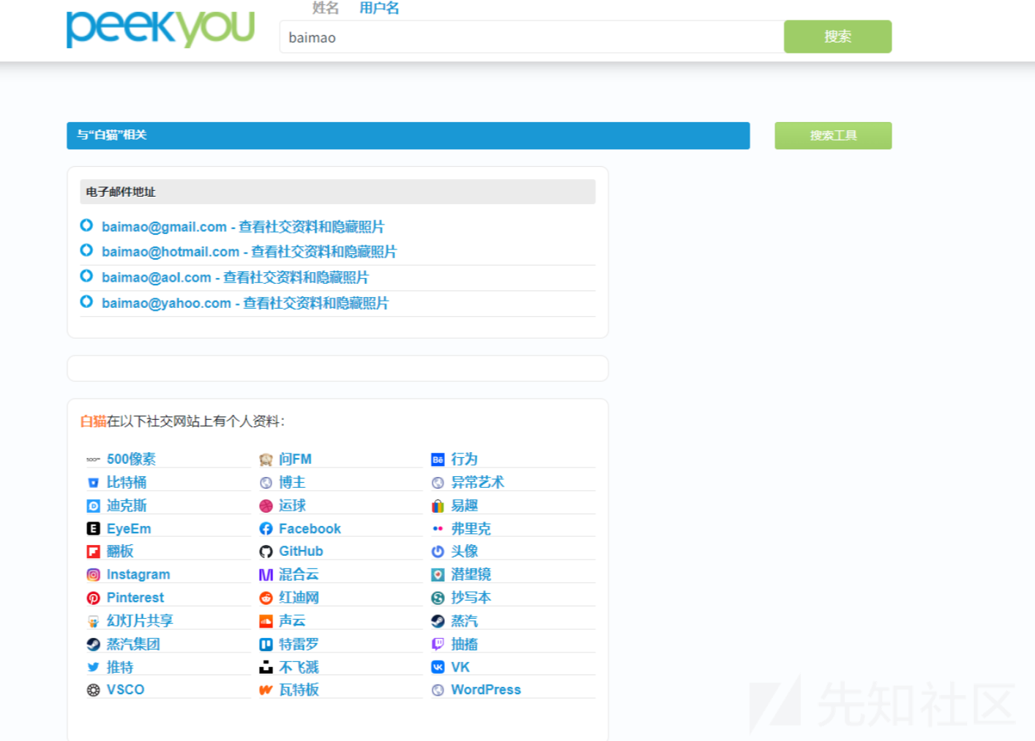Click the Instagram logo icon
The image size is (1035, 741).
click(93, 575)
